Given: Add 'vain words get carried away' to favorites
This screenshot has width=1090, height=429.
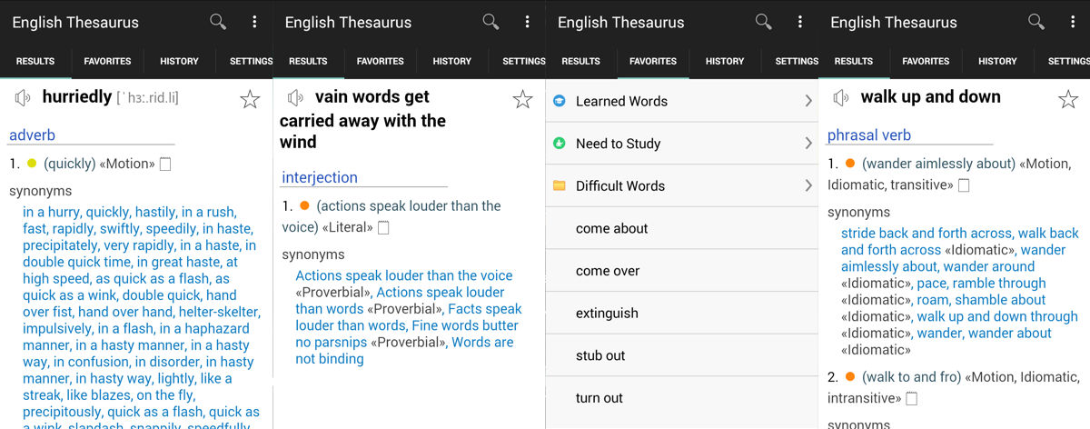Looking at the screenshot, I should tap(522, 100).
